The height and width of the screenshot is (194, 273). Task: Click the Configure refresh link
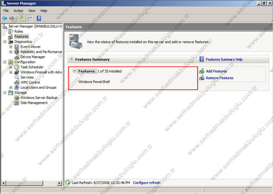coord(147,182)
